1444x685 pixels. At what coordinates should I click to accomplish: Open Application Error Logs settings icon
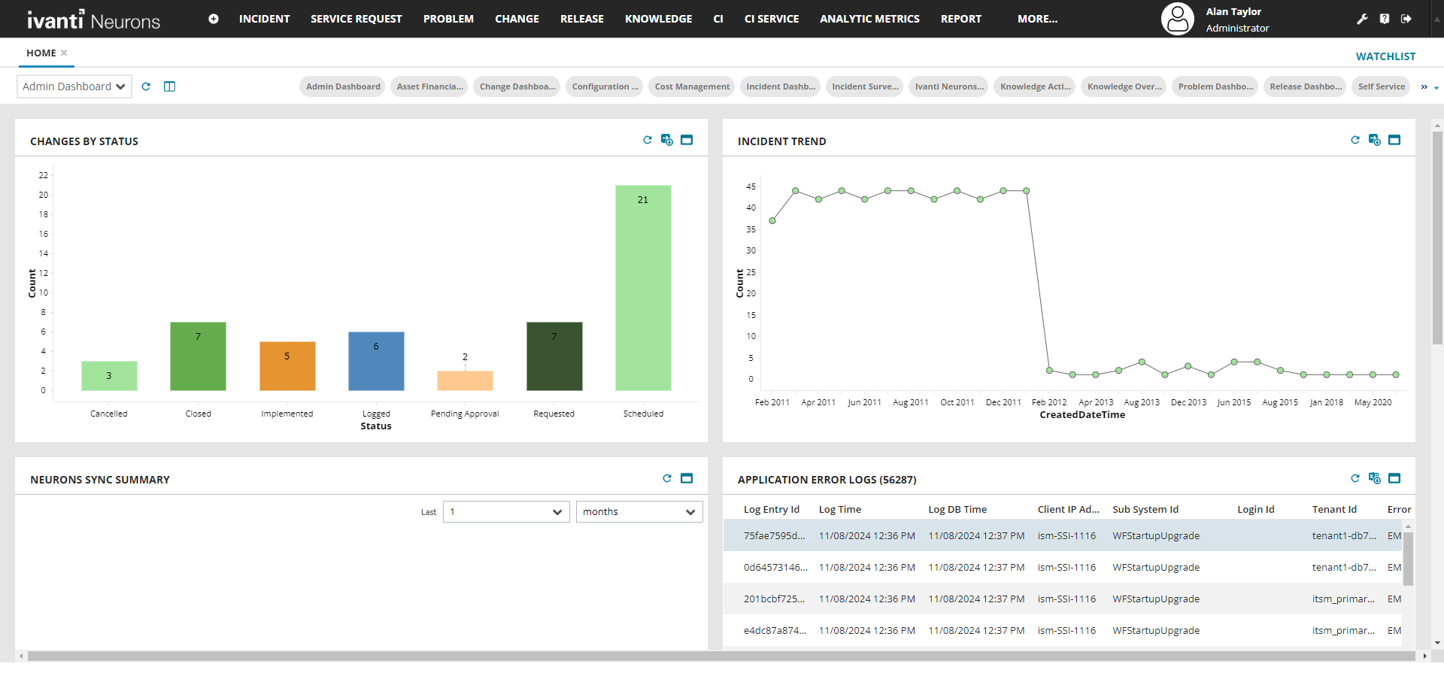pyautogui.click(x=1375, y=478)
